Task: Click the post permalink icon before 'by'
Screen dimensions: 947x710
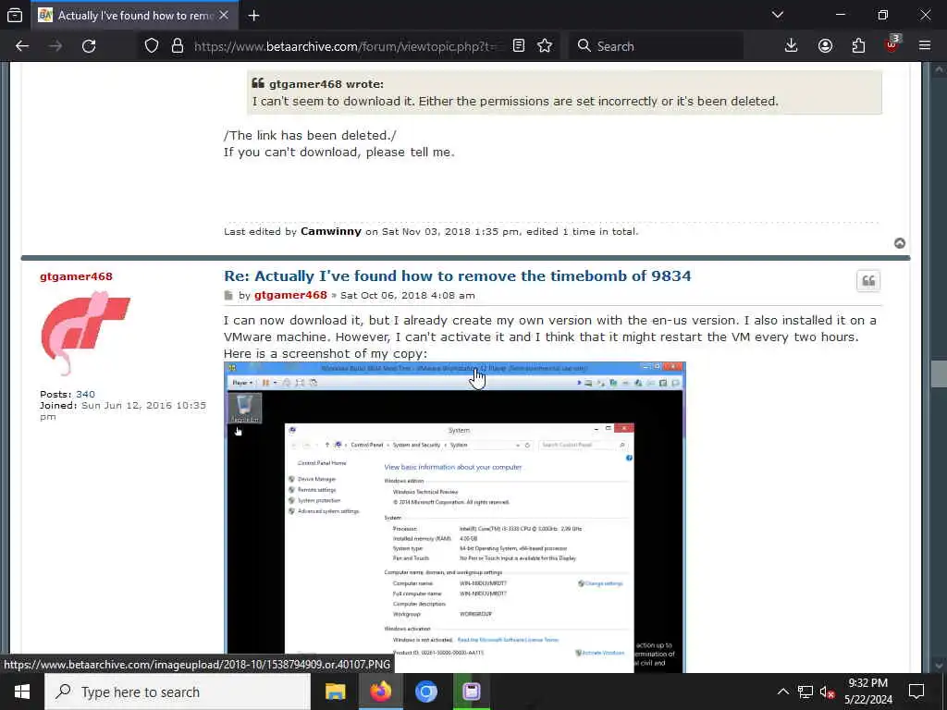Action: (x=228, y=295)
